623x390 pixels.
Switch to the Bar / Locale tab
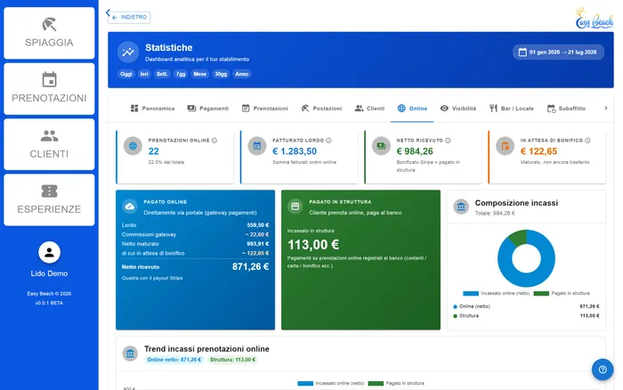pyautogui.click(x=512, y=109)
